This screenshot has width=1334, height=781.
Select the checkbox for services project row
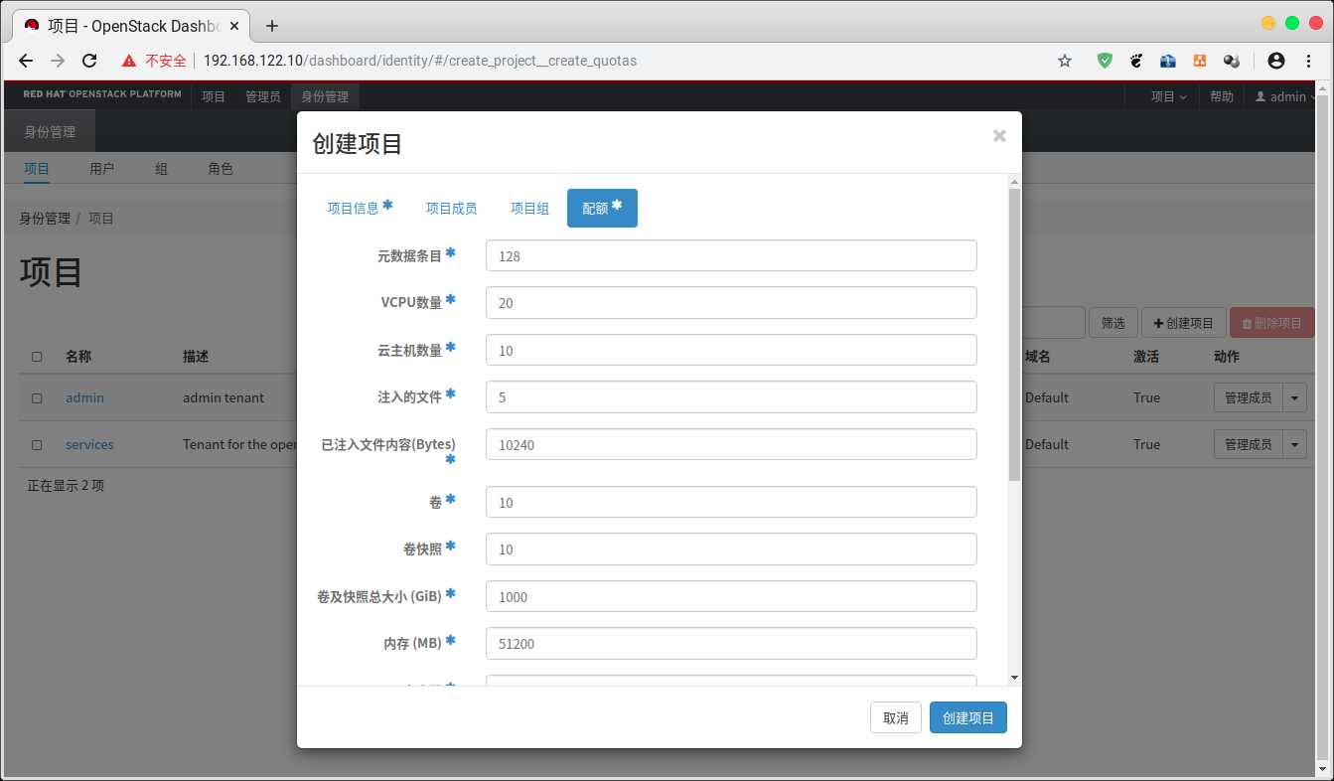click(x=37, y=444)
